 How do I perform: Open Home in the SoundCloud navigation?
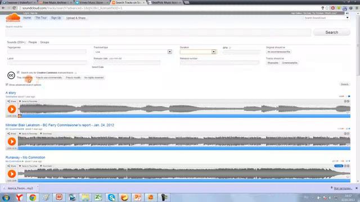pos(27,18)
